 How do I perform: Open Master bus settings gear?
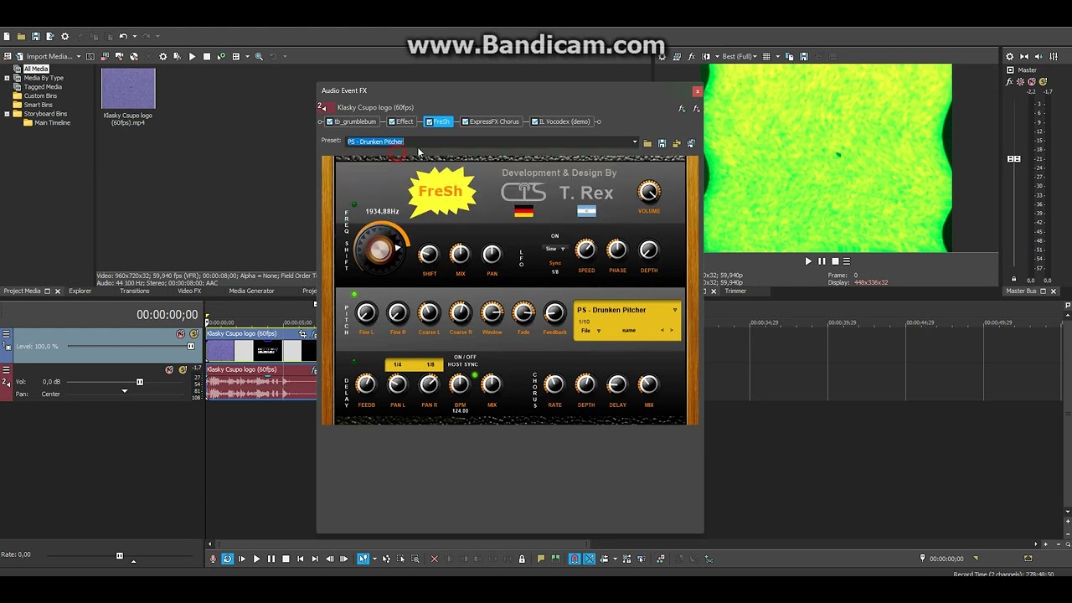(x=1009, y=56)
